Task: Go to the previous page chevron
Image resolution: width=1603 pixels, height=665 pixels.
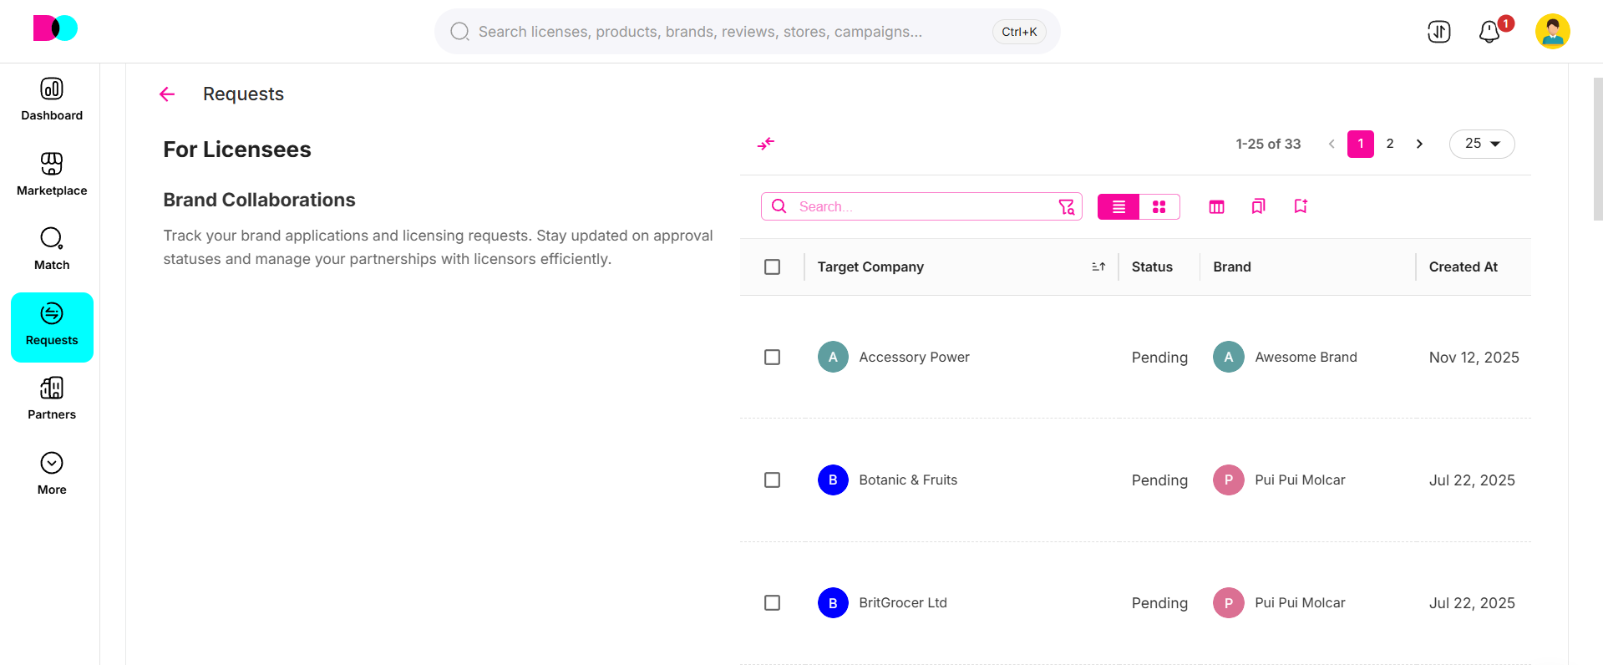Action: tap(1332, 144)
